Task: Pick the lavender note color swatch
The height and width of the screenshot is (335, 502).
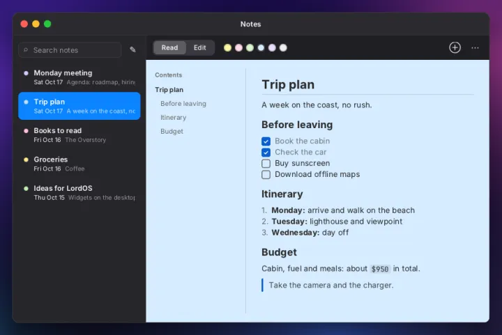Action: (272, 48)
